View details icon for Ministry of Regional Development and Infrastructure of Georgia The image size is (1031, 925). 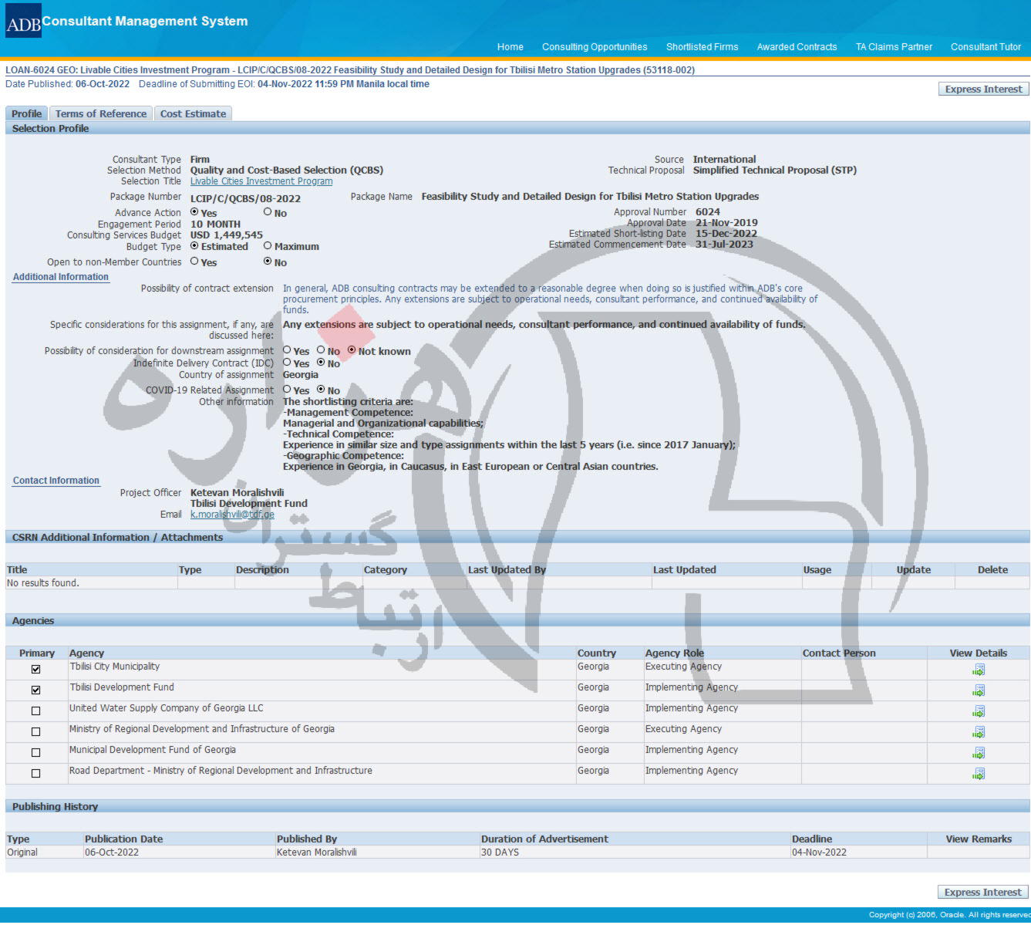(979, 732)
